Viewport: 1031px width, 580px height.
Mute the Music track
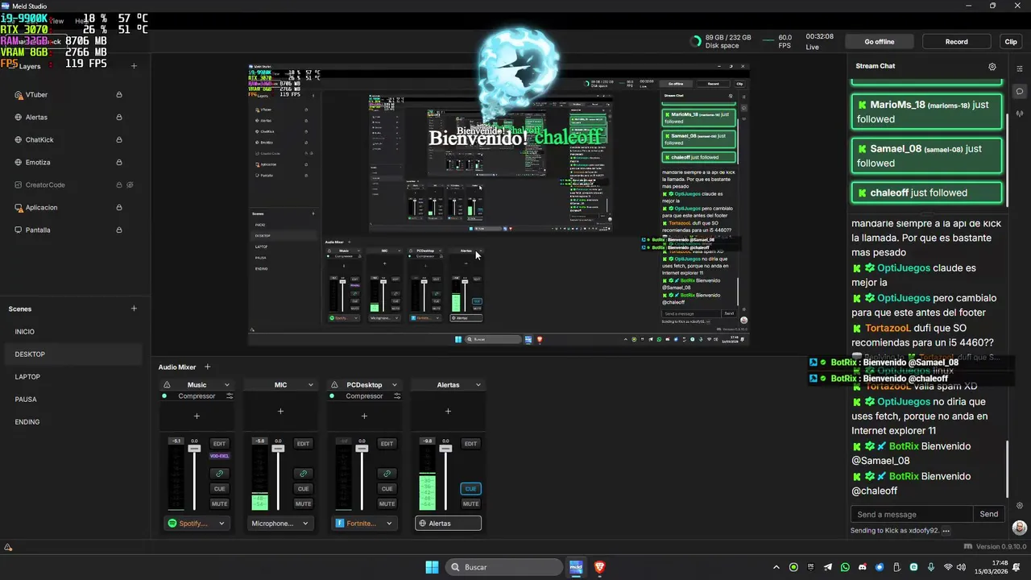point(219,503)
